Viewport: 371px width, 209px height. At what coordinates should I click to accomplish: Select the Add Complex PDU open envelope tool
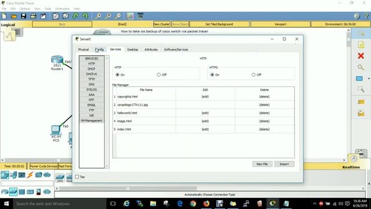[361, 113]
